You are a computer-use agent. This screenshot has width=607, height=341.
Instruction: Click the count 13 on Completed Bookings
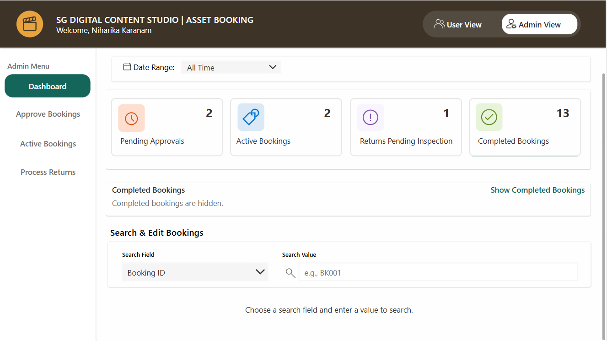(563, 113)
